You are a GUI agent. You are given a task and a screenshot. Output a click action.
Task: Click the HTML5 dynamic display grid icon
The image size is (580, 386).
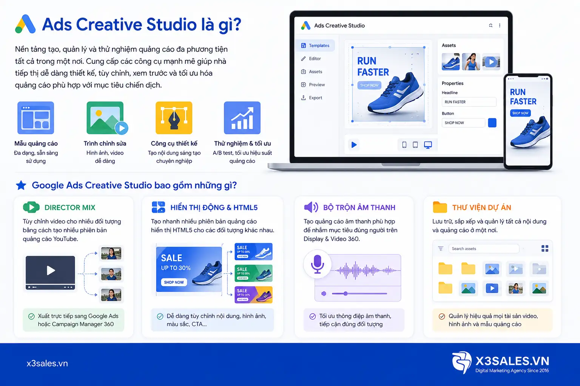coord(158,207)
